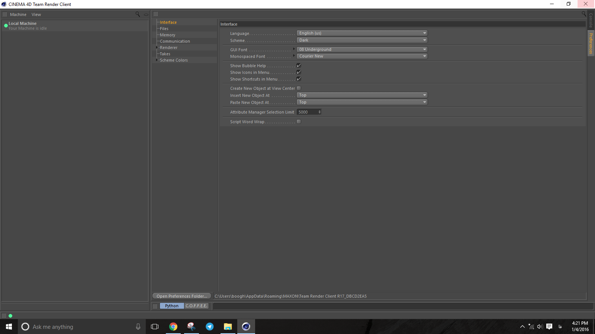
Task: Click the grip handle icon of the Preferences panel
Action: pos(155,14)
